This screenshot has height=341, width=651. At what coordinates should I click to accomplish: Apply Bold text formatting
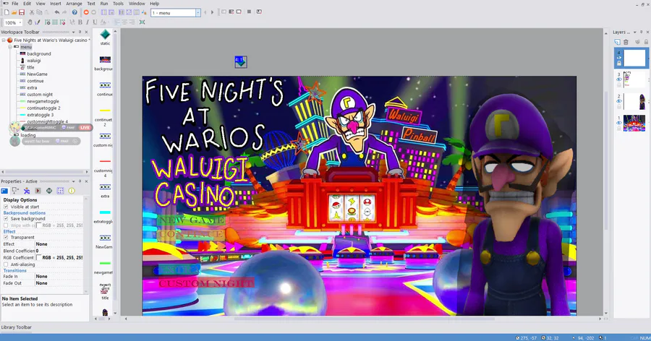80,22
